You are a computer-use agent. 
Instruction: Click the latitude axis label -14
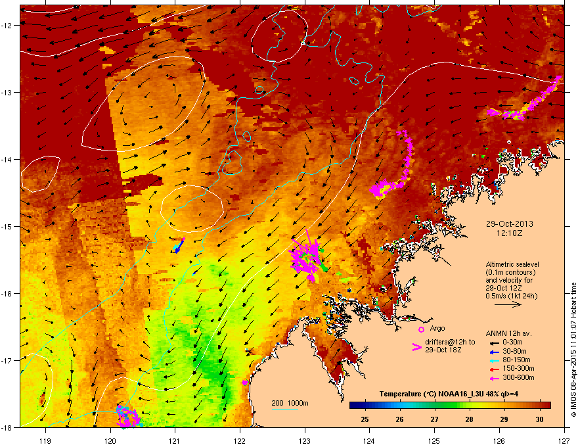pos(7,160)
